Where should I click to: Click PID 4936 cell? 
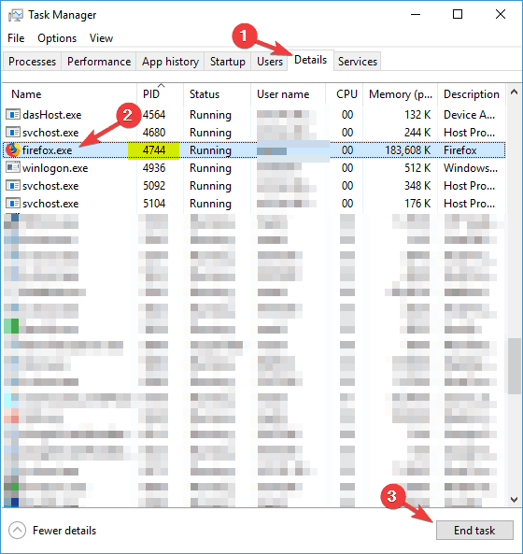[154, 168]
